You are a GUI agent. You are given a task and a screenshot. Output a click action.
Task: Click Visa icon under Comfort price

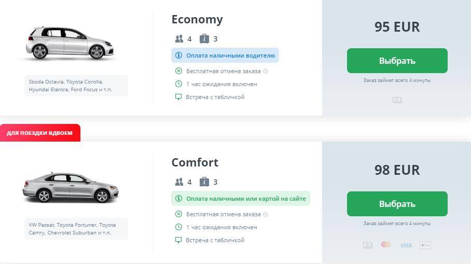(x=406, y=245)
